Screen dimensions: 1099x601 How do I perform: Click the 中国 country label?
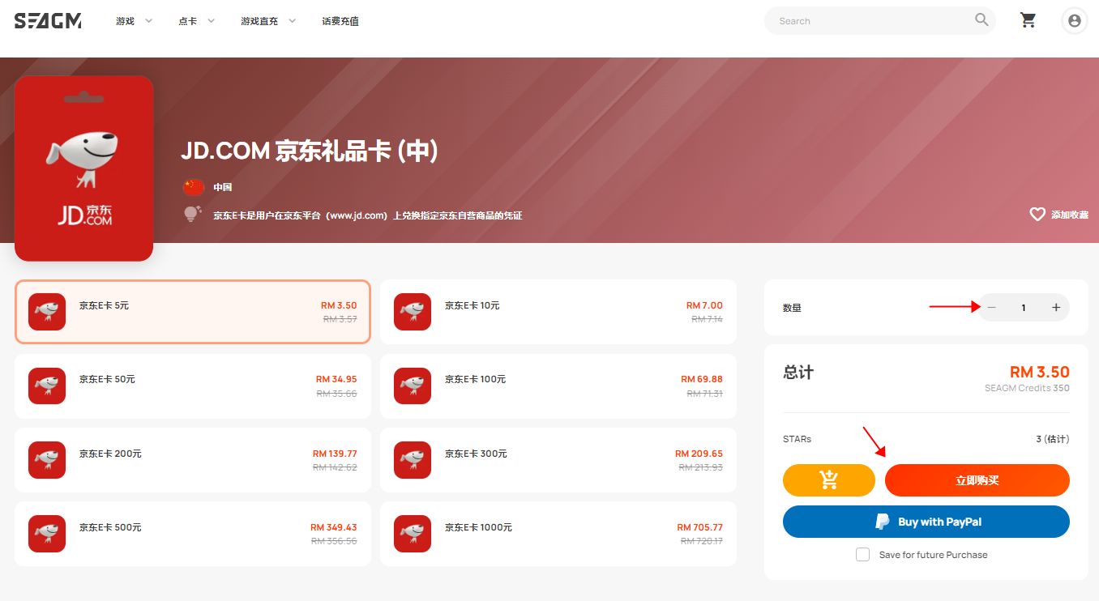pos(223,187)
